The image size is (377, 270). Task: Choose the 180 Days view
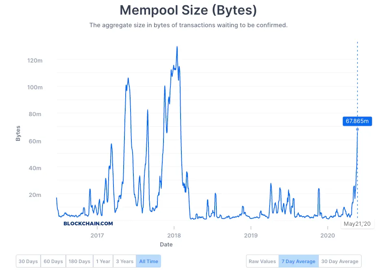pos(79,261)
